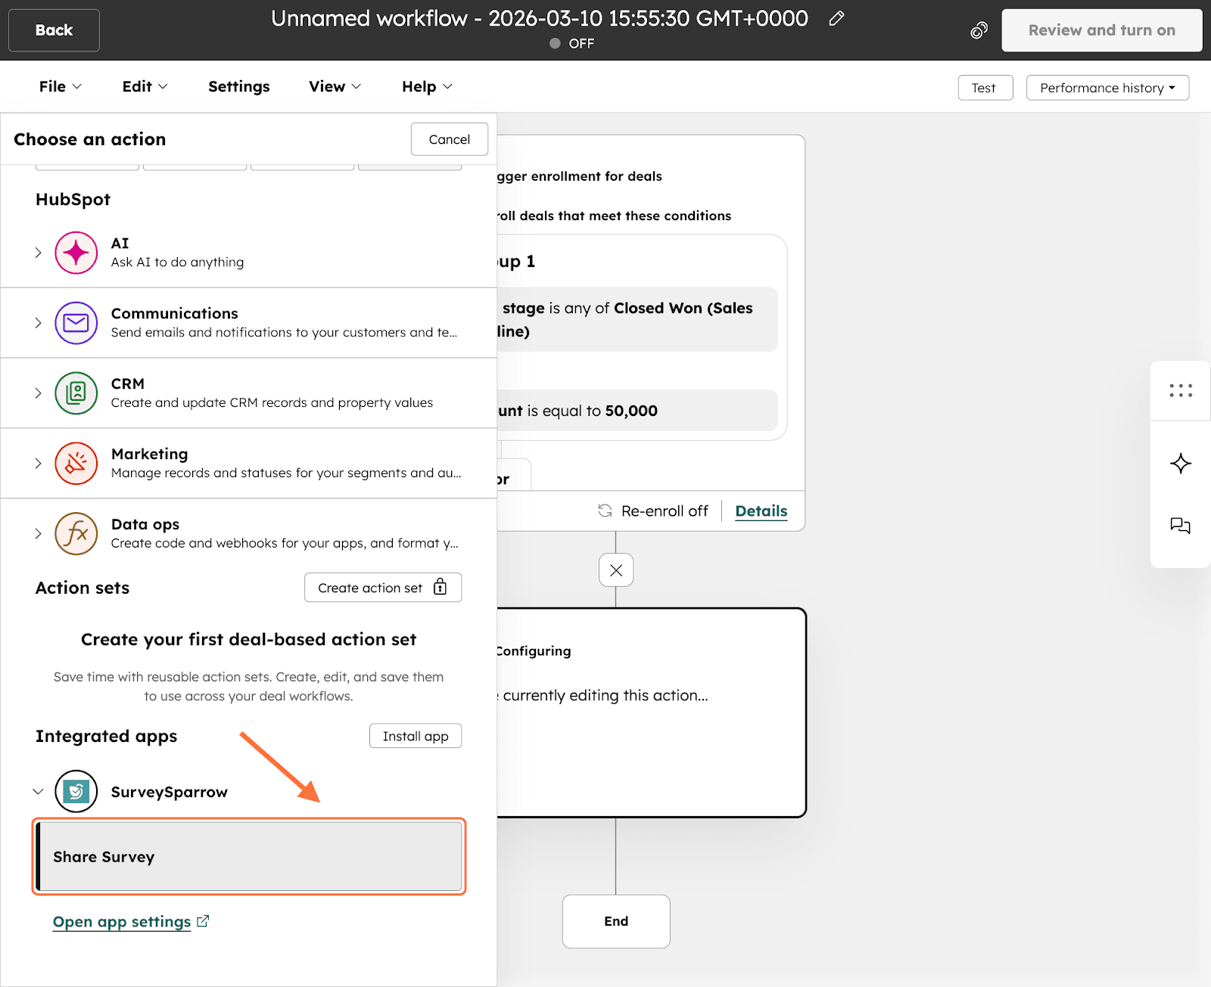Cancel choosing an action

[449, 139]
